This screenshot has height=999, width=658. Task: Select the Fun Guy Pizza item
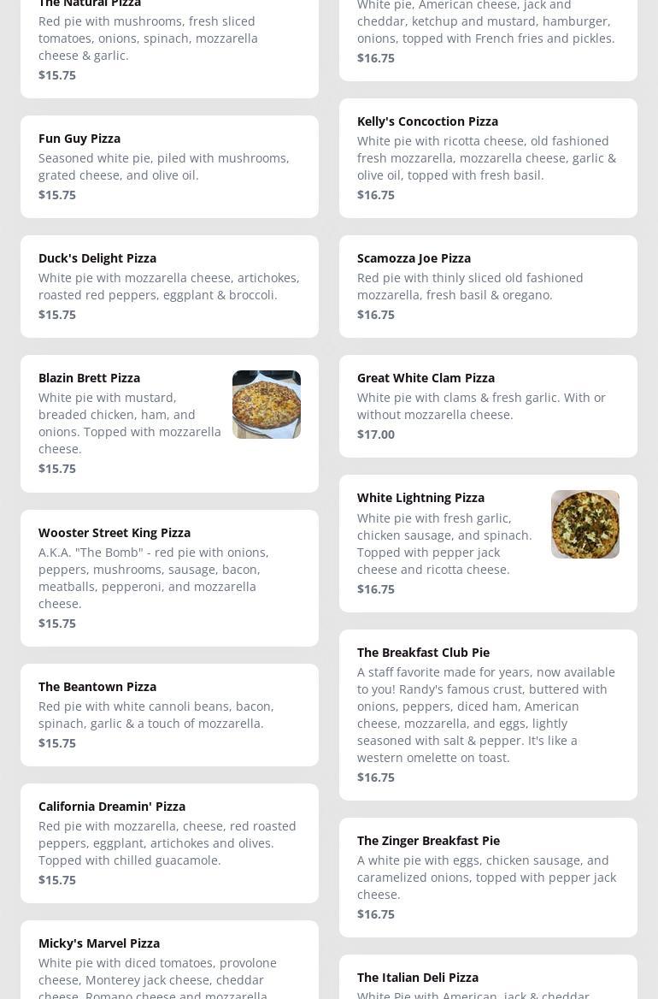pos(169,167)
